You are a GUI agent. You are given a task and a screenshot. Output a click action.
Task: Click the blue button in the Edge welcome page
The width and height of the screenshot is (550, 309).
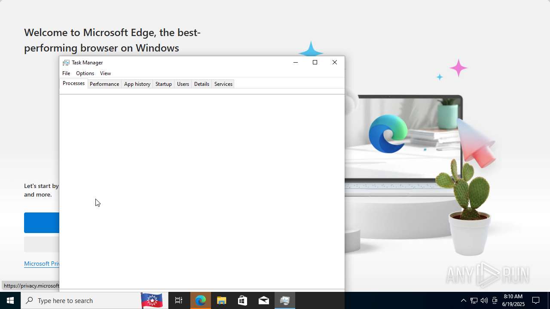coord(42,223)
